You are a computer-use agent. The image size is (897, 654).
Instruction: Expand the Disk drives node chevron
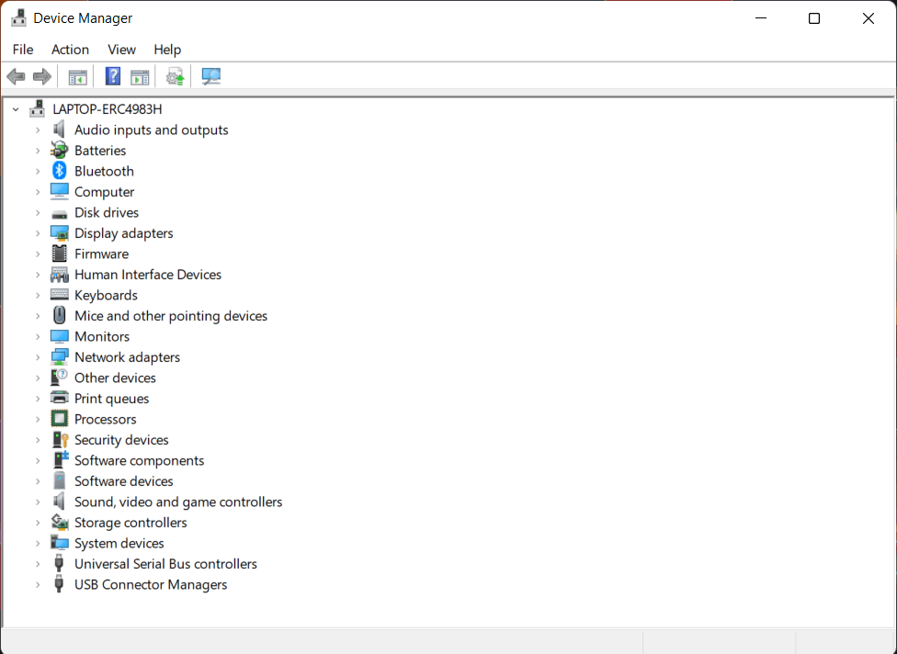38,213
